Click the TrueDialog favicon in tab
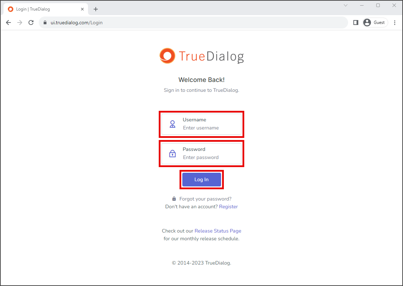The width and height of the screenshot is (403, 286). (11, 9)
